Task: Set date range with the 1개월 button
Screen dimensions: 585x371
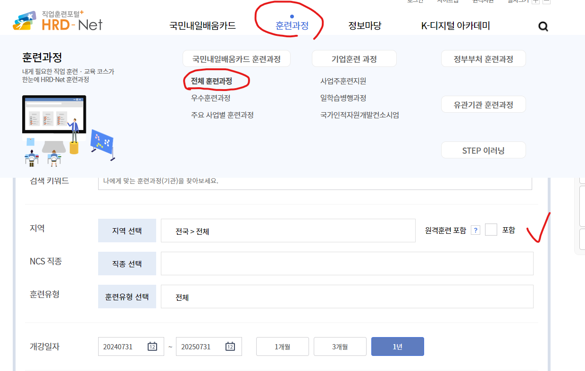Action: tap(282, 346)
